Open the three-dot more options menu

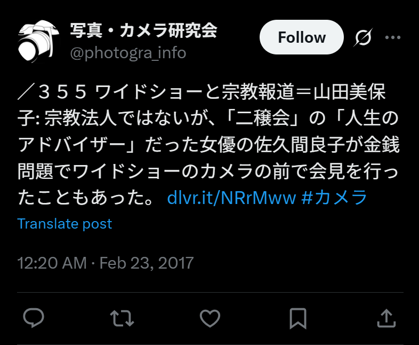(x=393, y=37)
